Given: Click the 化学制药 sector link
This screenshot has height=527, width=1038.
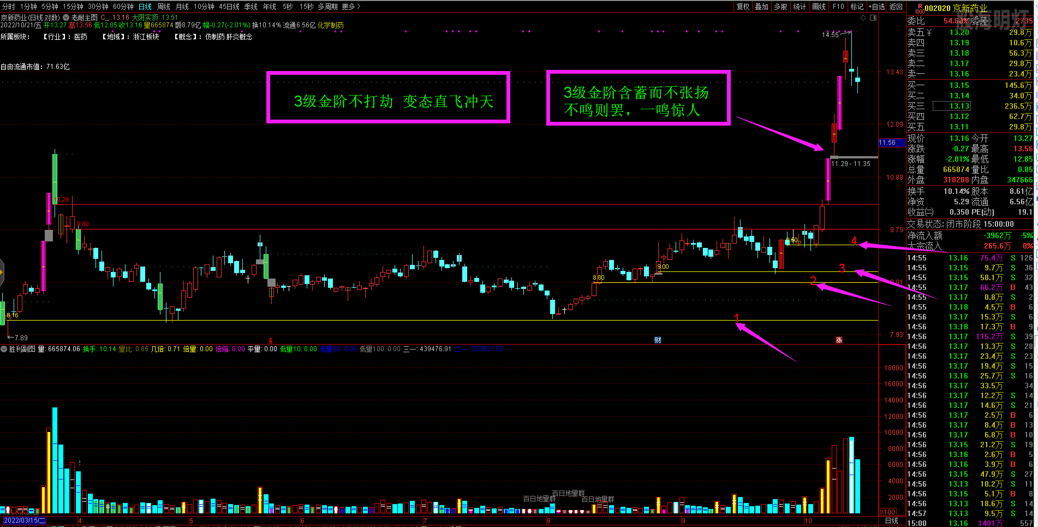Looking at the screenshot, I should (x=331, y=25).
